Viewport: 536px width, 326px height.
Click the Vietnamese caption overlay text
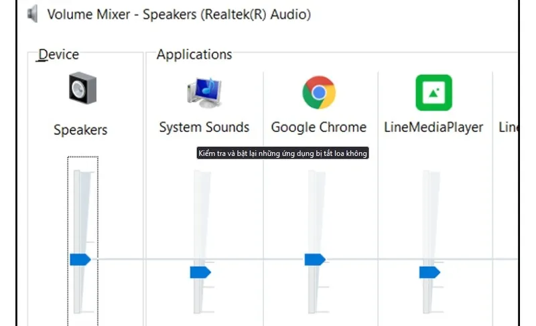(283, 154)
